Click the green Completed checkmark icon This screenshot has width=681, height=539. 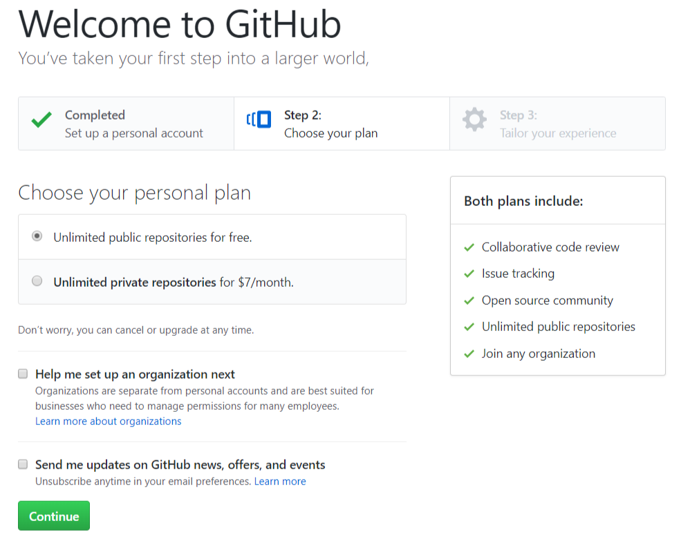click(x=41, y=120)
